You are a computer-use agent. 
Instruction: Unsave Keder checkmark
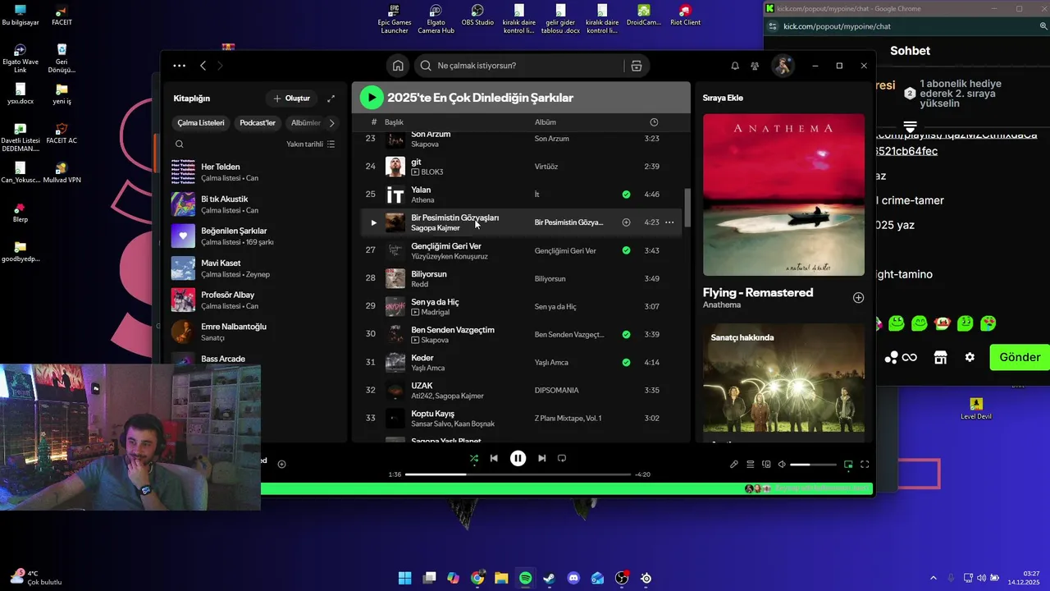(x=626, y=362)
